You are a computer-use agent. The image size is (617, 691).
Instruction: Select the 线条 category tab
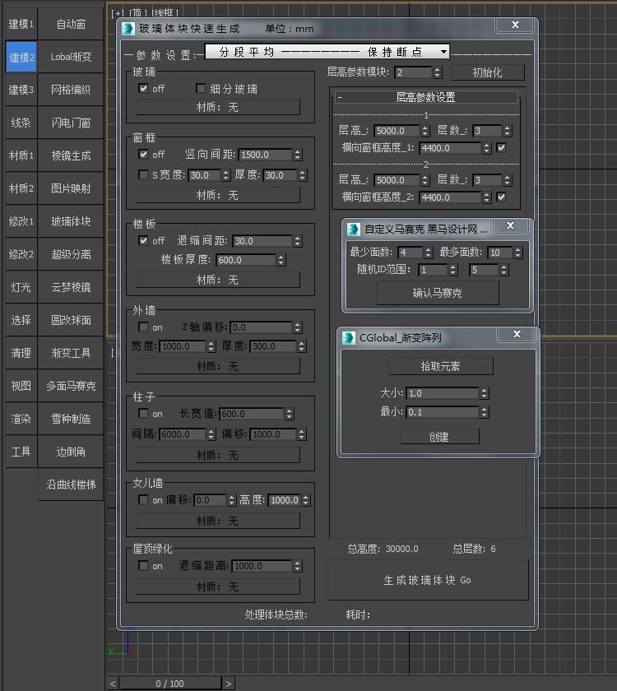pos(21,123)
